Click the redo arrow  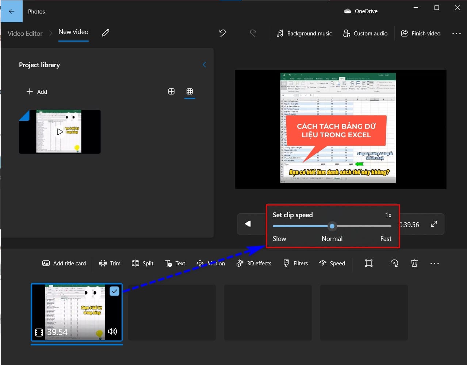pos(253,33)
